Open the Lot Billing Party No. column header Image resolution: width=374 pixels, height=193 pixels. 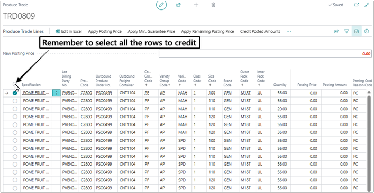pyautogui.click(x=67, y=79)
